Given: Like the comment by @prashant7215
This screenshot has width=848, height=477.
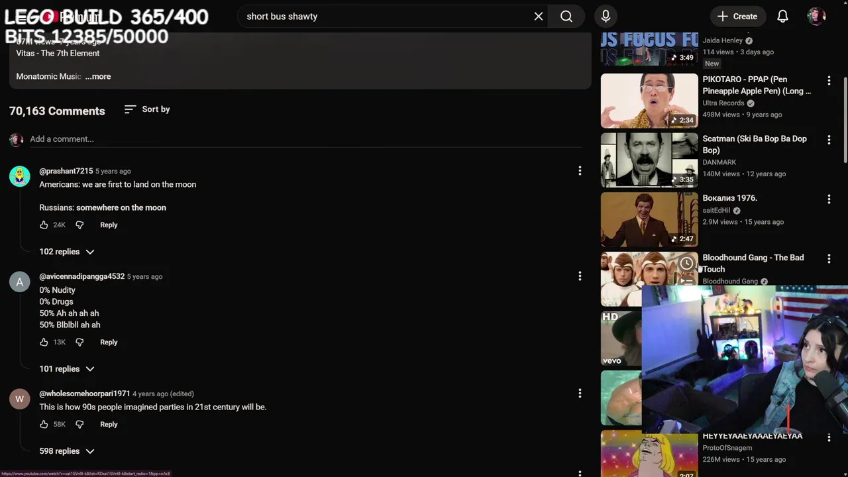Looking at the screenshot, I should (44, 225).
